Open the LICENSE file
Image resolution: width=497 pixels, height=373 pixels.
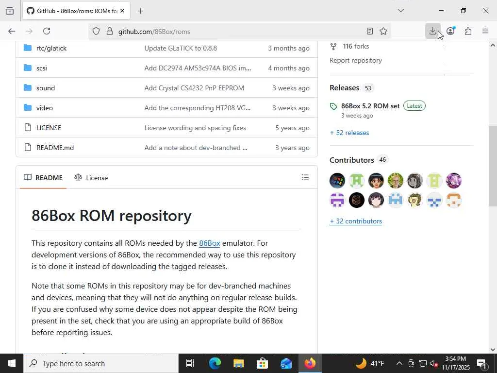49,128
